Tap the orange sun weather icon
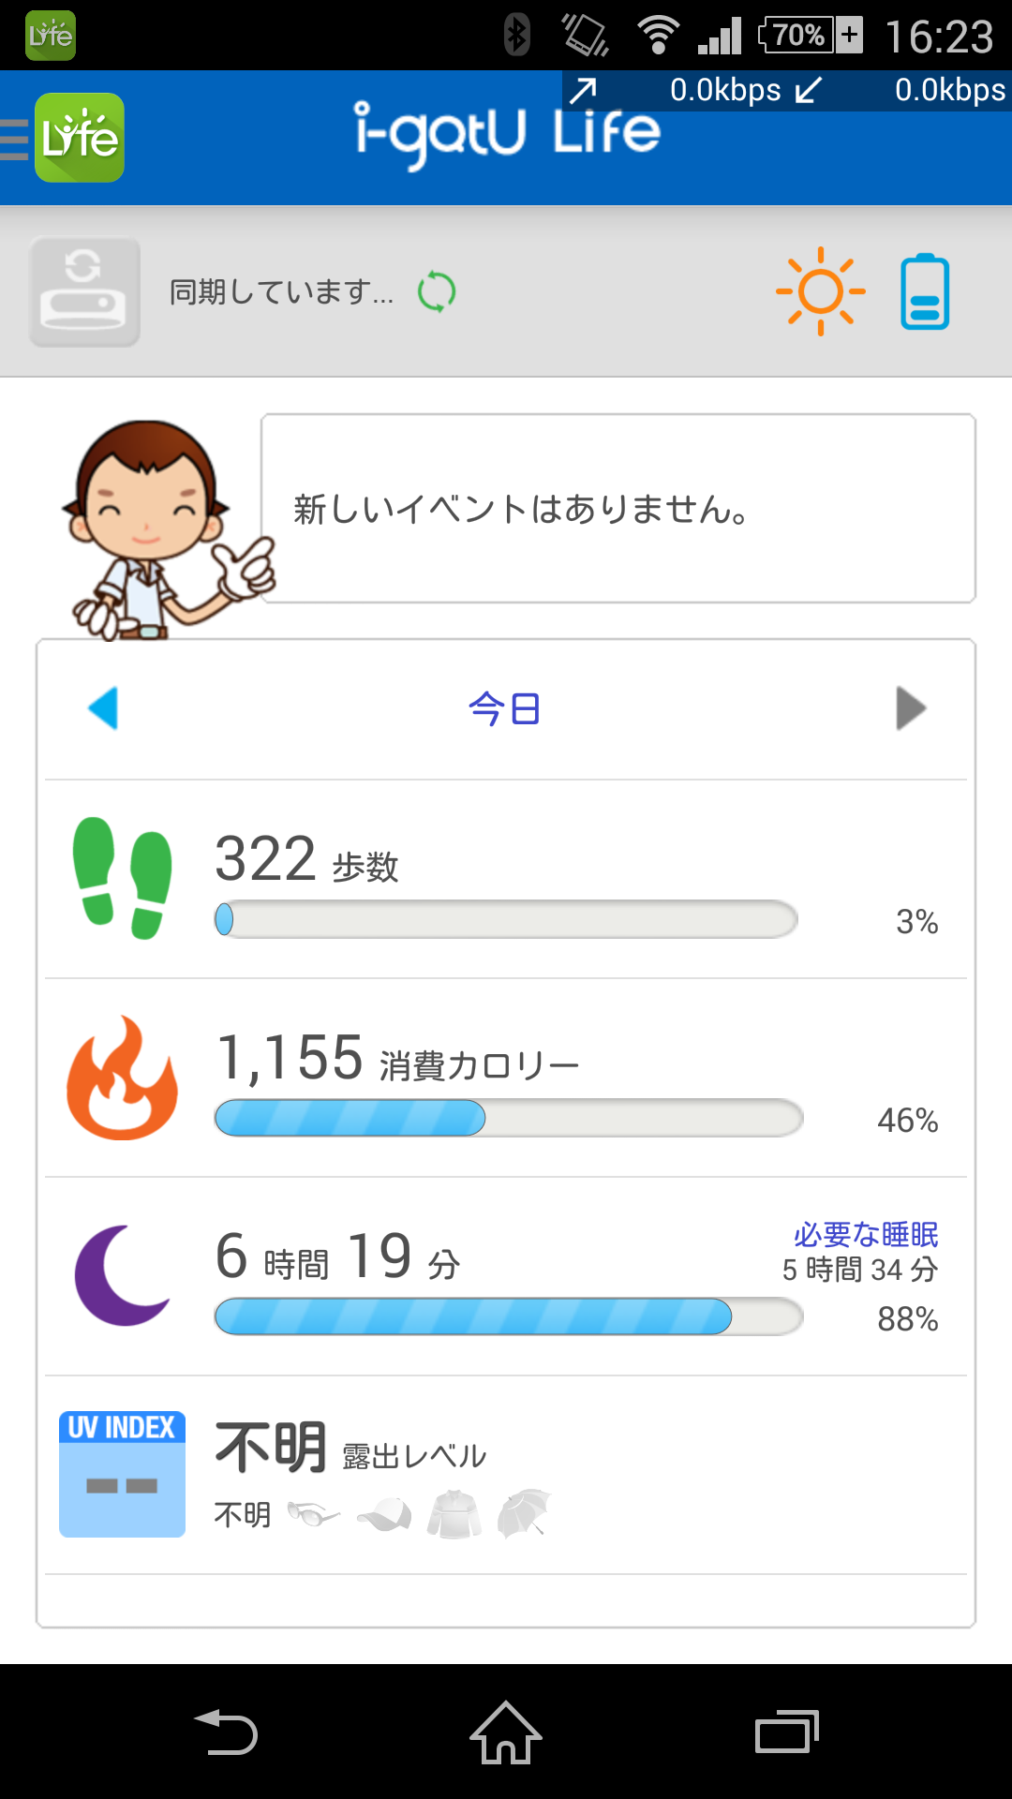 pyautogui.click(x=820, y=291)
